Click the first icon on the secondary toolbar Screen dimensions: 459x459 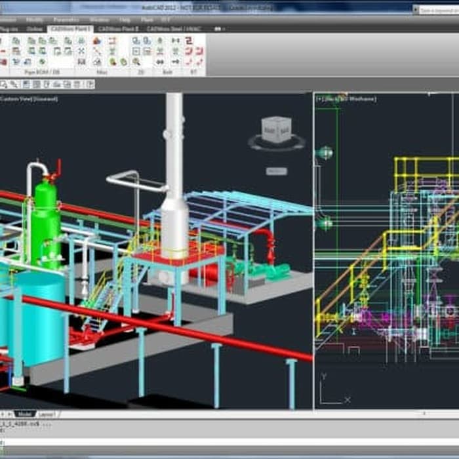coord(3,84)
